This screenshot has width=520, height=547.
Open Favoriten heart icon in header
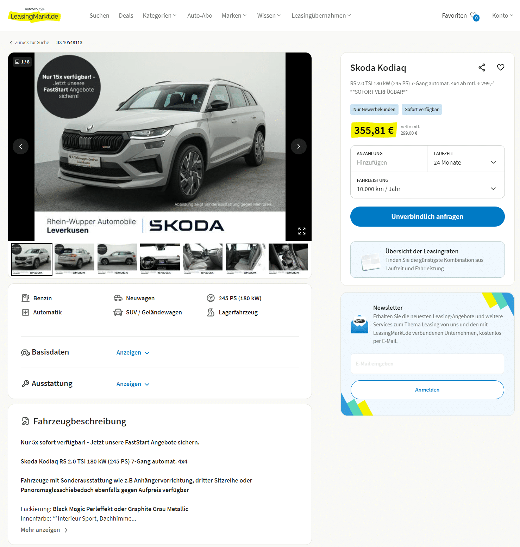click(474, 16)
